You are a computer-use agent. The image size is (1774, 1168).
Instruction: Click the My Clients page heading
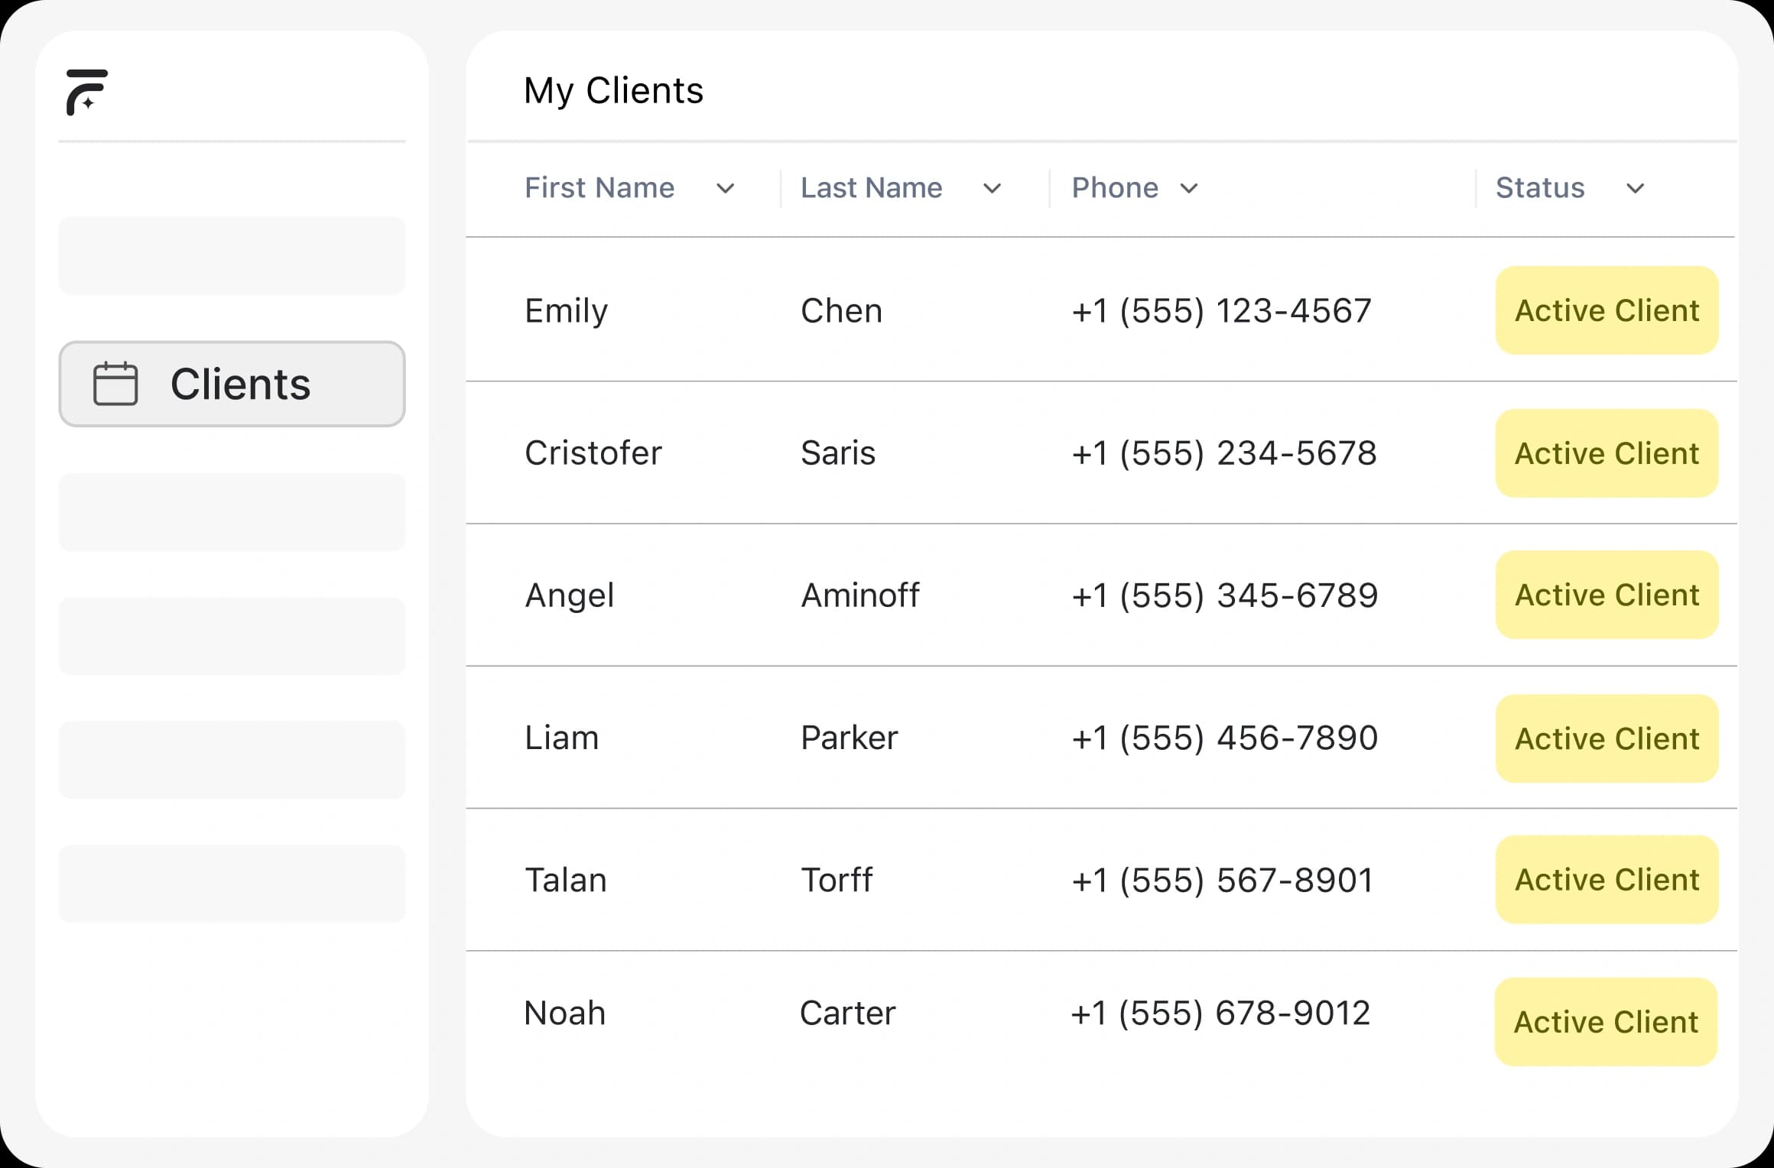613,90
